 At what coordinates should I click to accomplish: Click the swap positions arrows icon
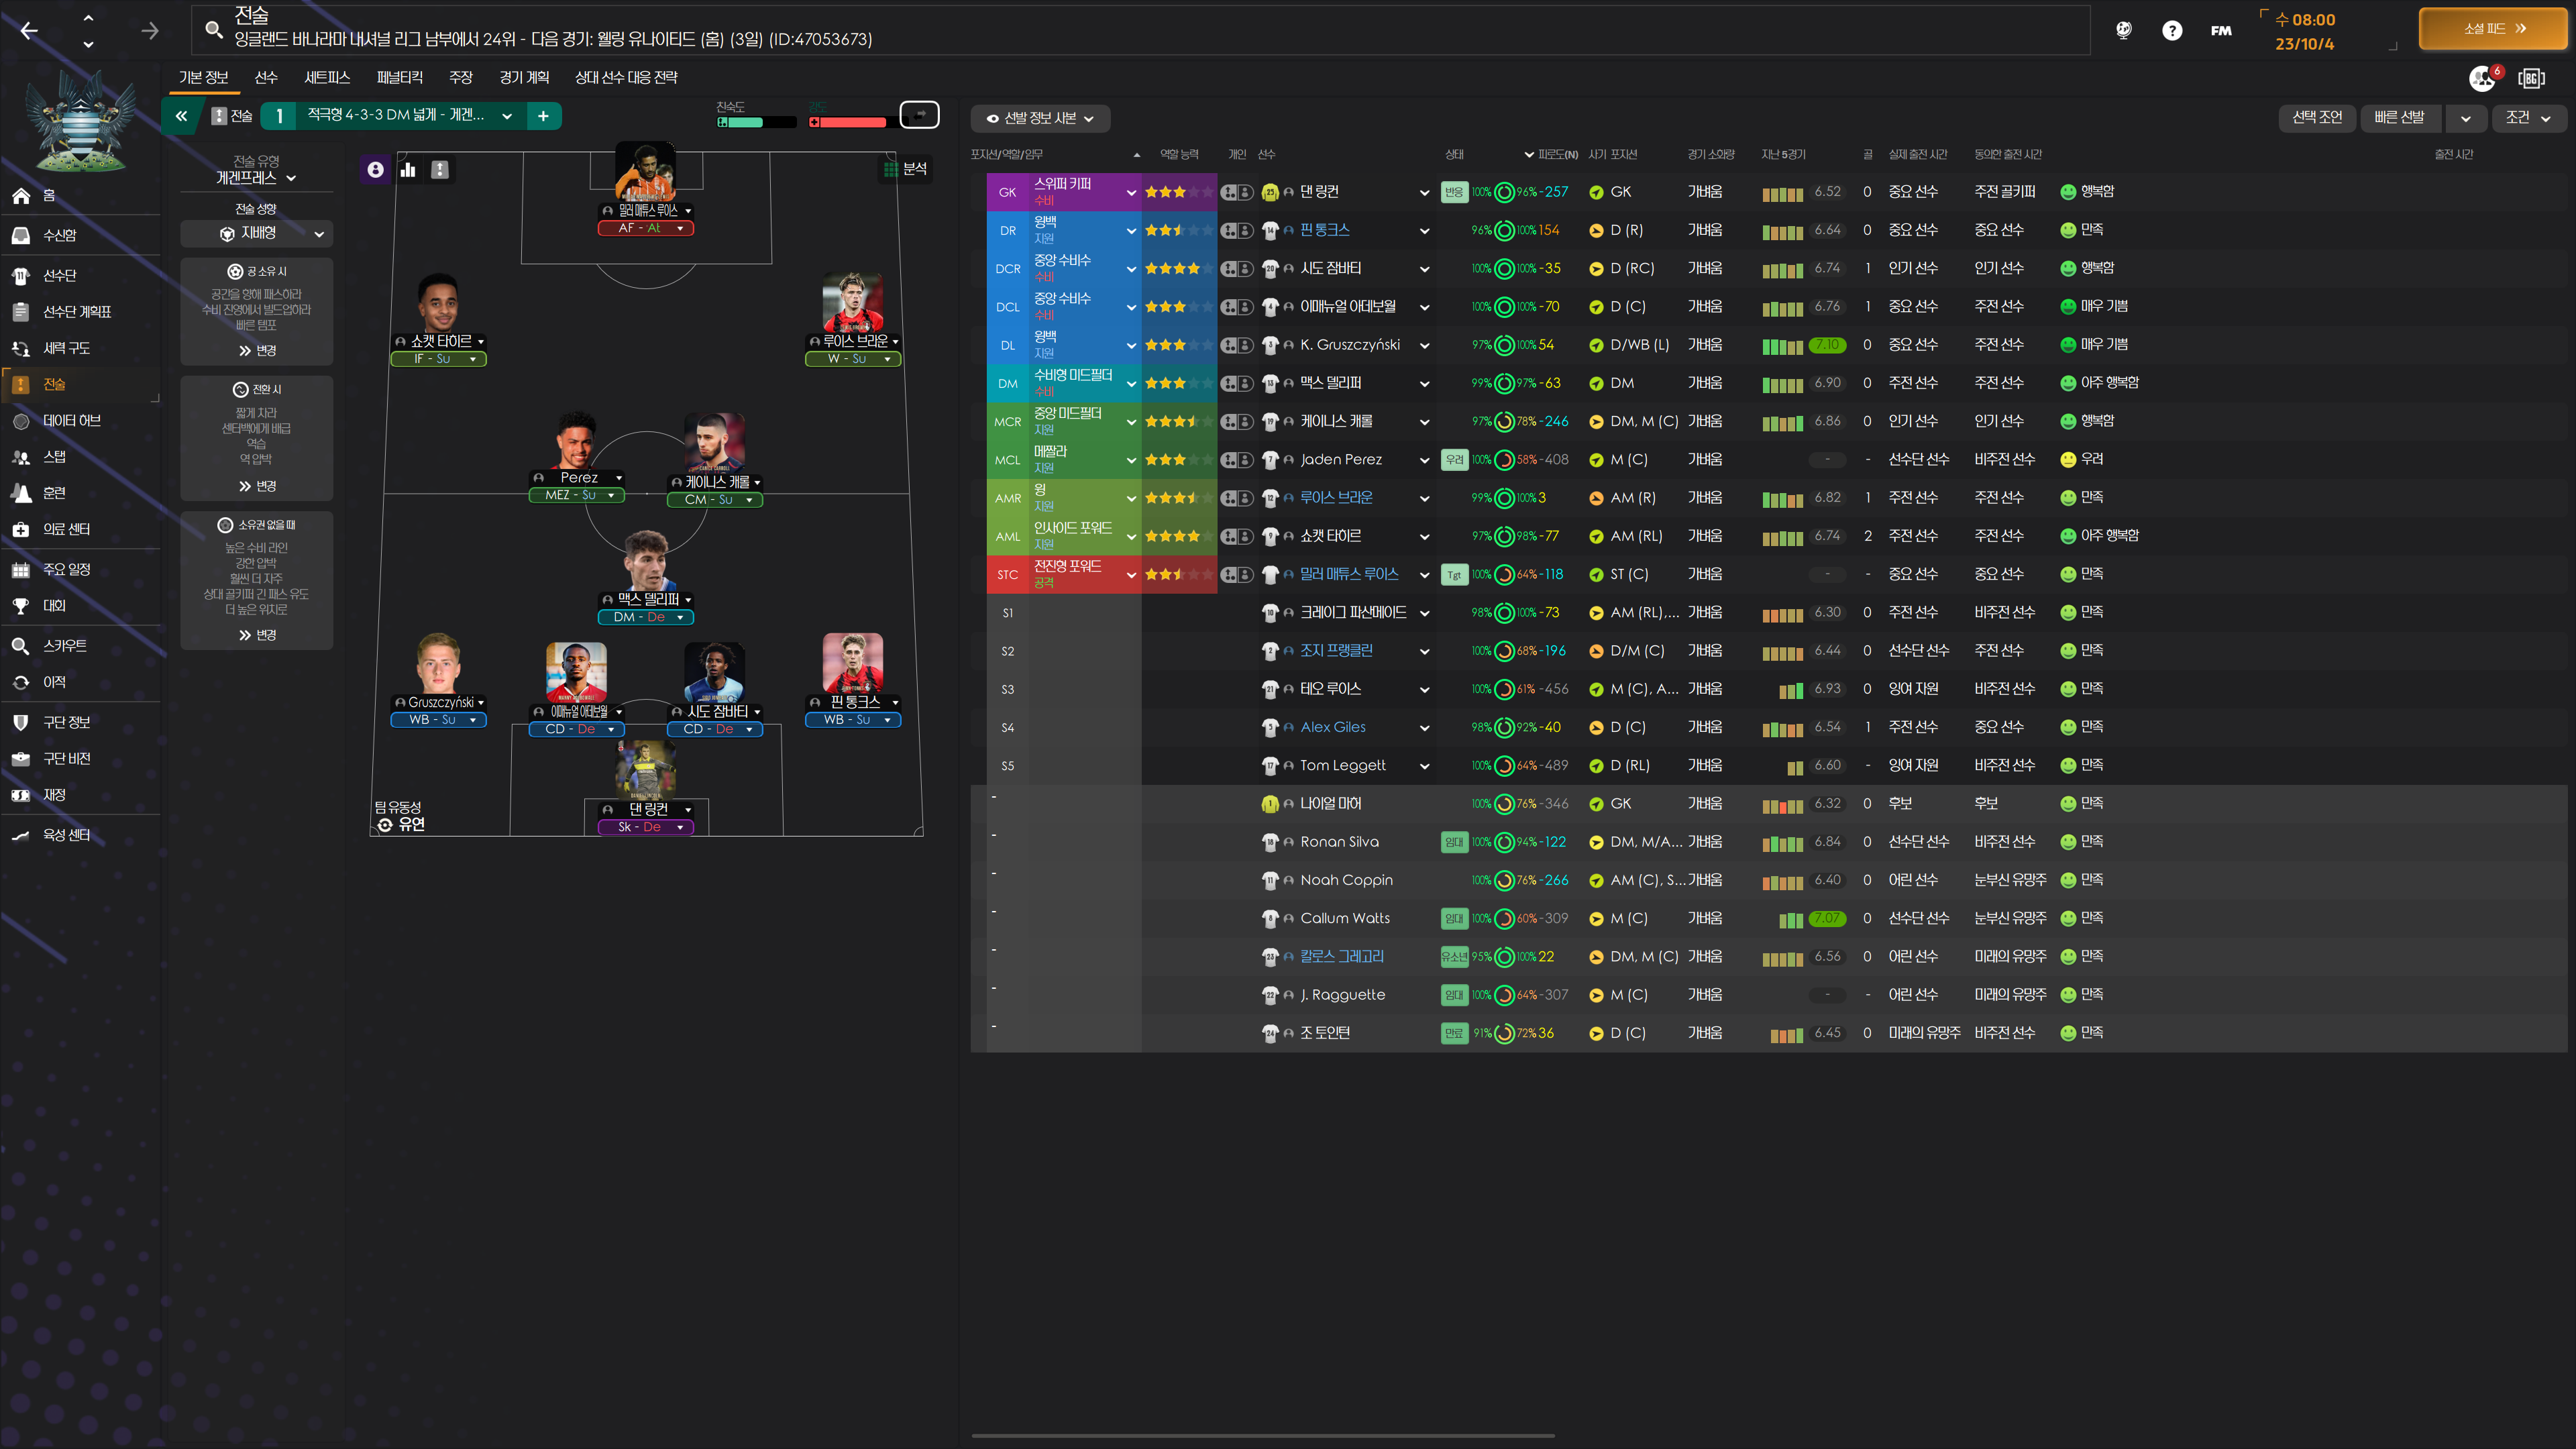coord(919,115)
